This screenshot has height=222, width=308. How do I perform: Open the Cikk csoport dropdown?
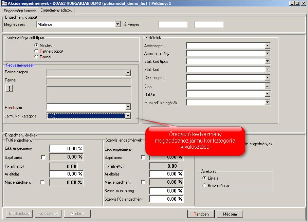click(x=267, y=77)
